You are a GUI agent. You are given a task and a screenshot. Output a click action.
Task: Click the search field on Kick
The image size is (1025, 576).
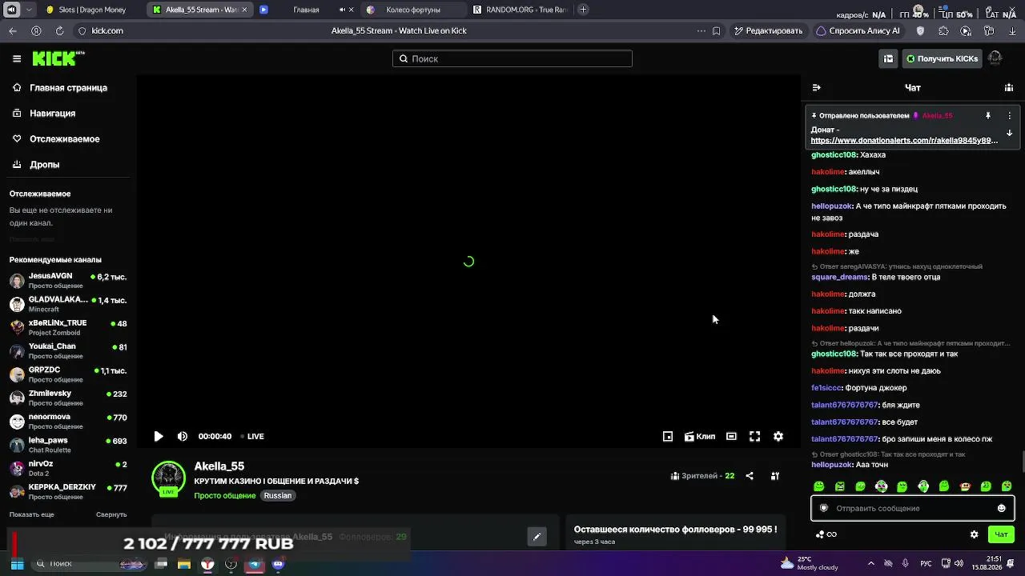512,58
